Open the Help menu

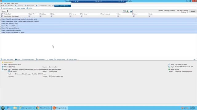click(16, 3)
